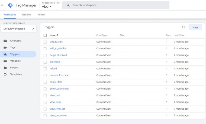Switch to the Workspace tab
This screenshot has width=206, height=124.
pos(10,15)
